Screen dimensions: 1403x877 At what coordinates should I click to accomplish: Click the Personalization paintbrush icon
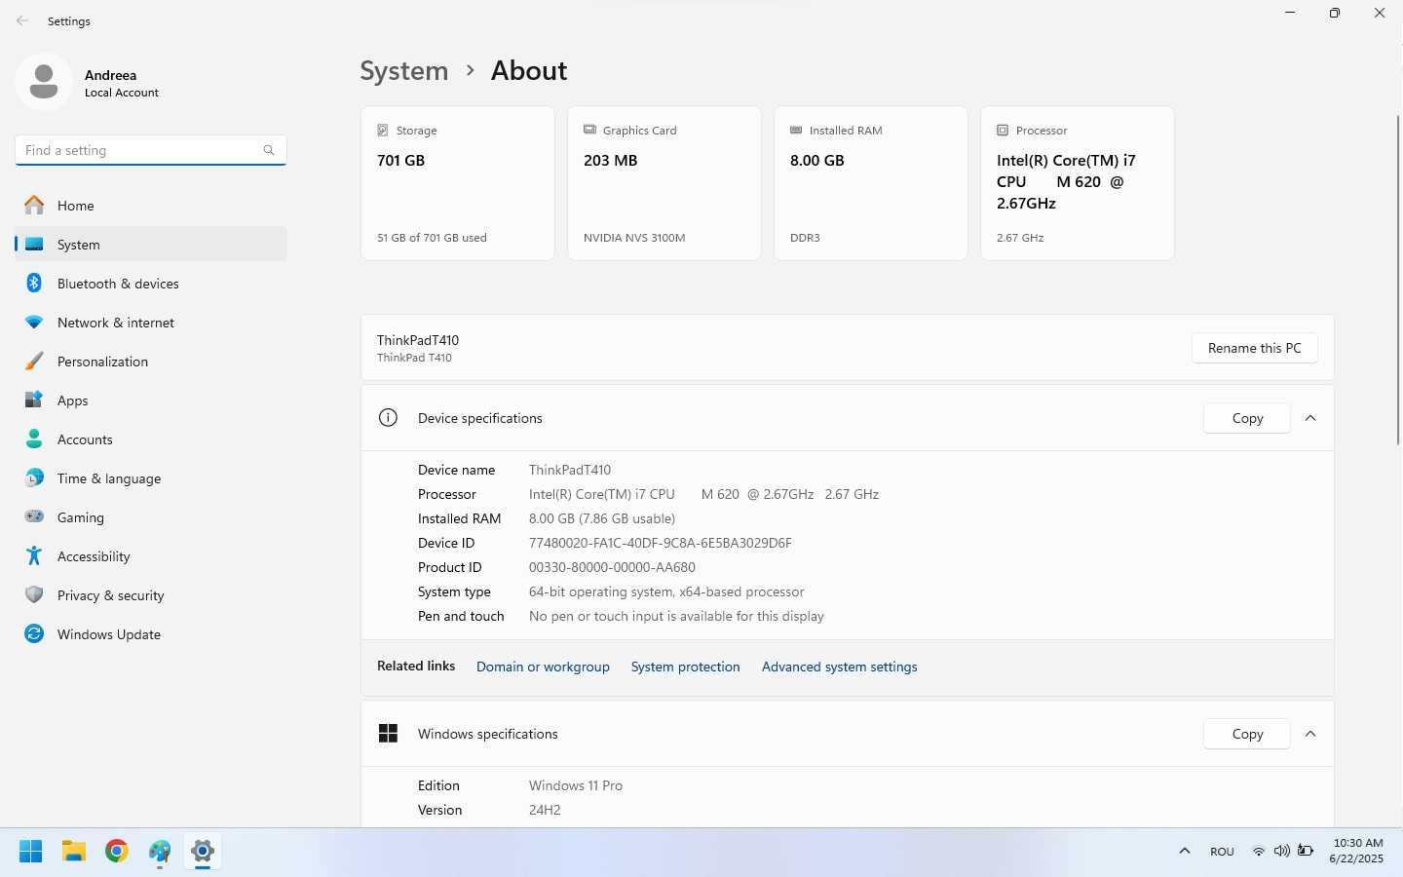click(34, 362)
